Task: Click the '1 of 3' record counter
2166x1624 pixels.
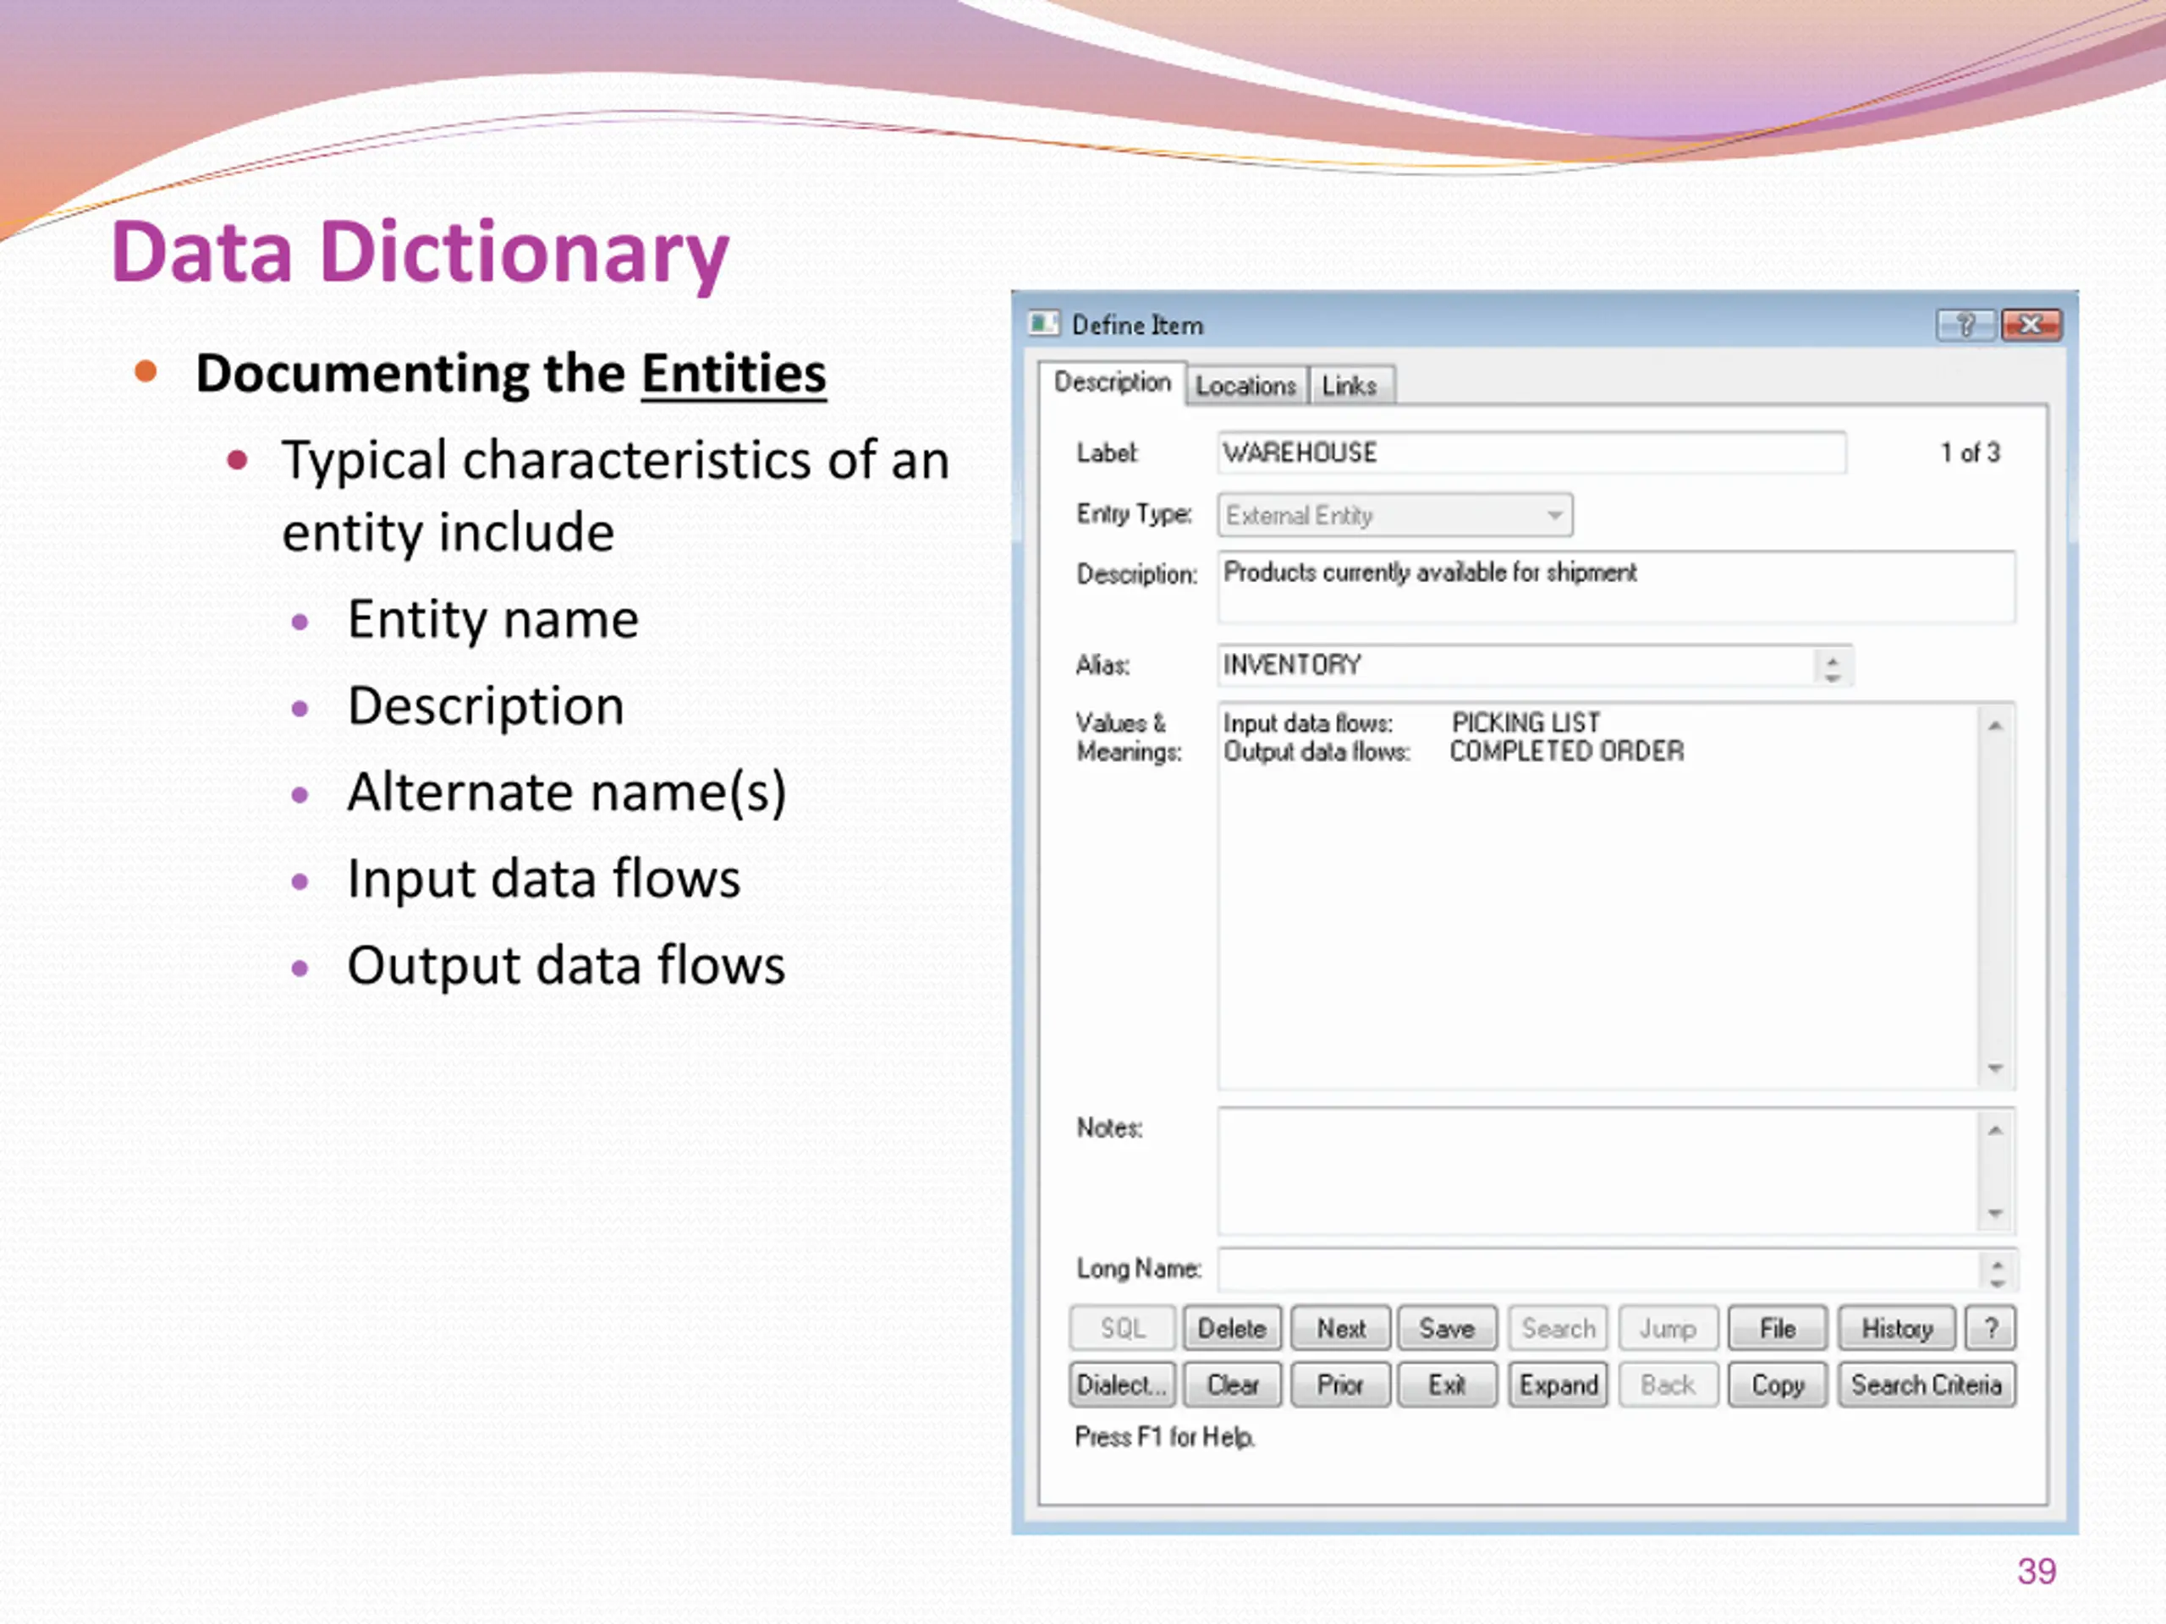Action: click(1971, 453)
